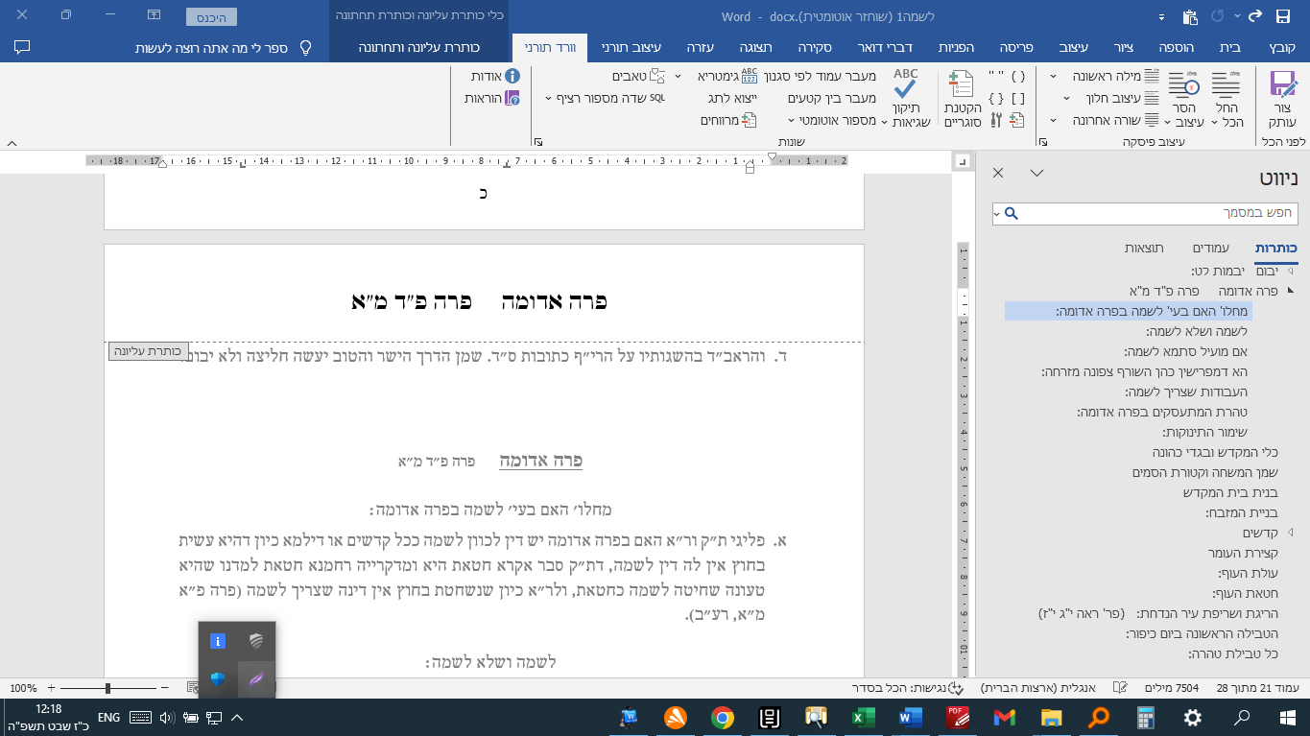Switch to the עמודים tab in navigation
The height and width of the screenshot is (736, 1310).
point(1211,248)
